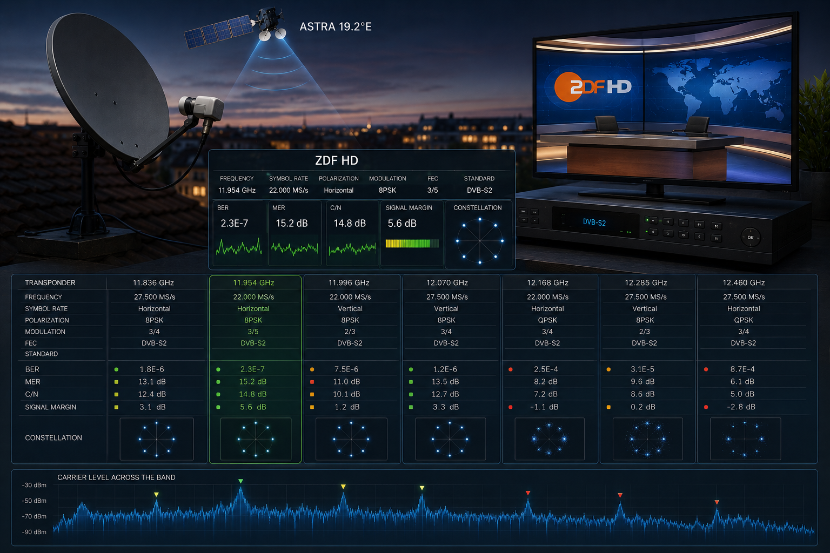Select the 11.836 GHz transponder header

point(153,282)
